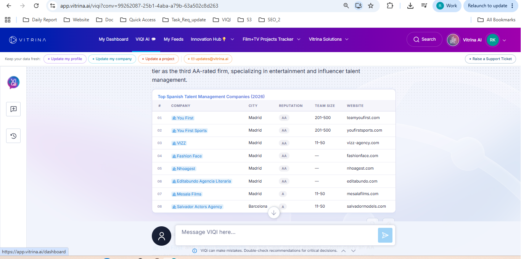Screen dimensions: 521x259
Task: Open the Chrome three-dot menu
Action: click(x=512, y=6)
